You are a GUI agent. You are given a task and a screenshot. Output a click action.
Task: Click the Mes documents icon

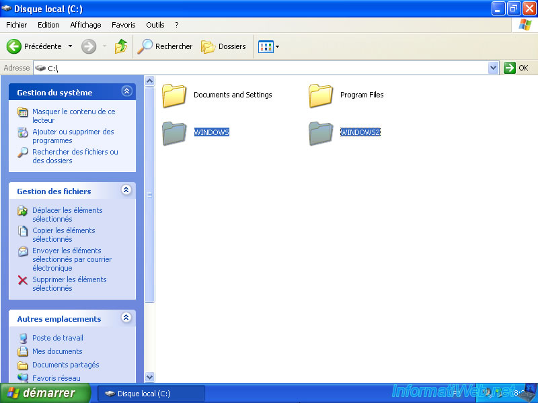click(23, 351)
